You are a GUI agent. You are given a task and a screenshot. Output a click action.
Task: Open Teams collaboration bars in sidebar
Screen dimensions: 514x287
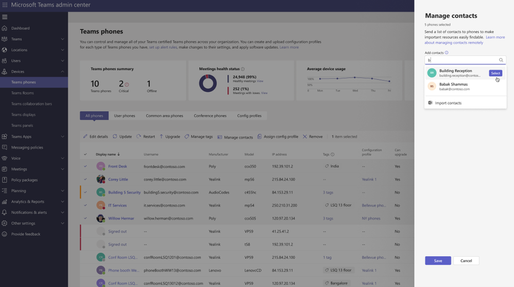(31, 104)
